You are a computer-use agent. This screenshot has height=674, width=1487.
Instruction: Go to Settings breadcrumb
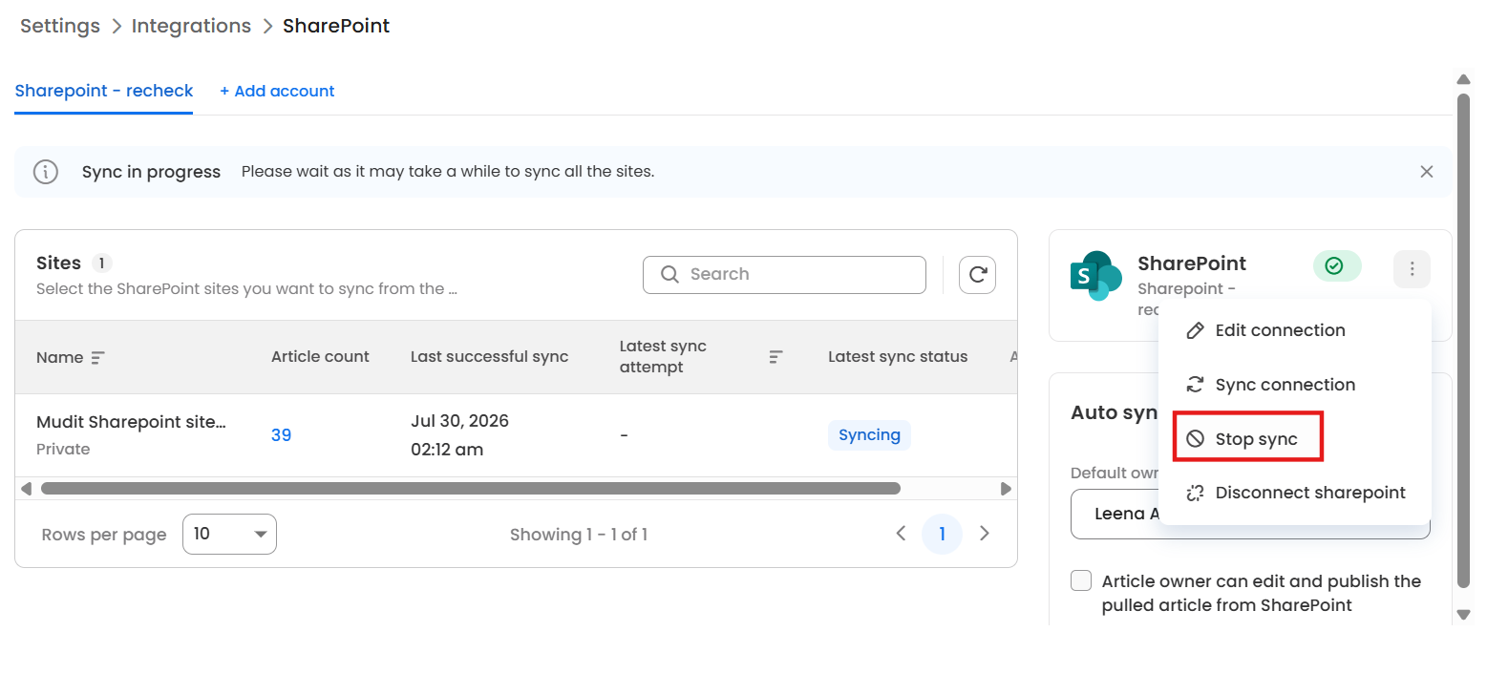click(x=60, y=26)
